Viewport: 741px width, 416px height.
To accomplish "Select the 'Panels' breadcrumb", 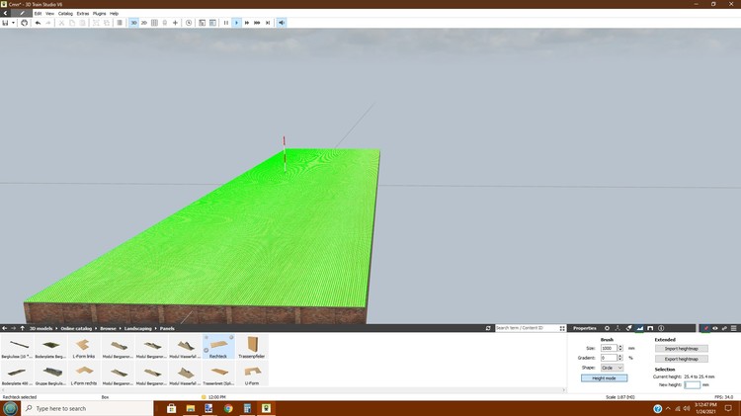I will coord(167,328).
